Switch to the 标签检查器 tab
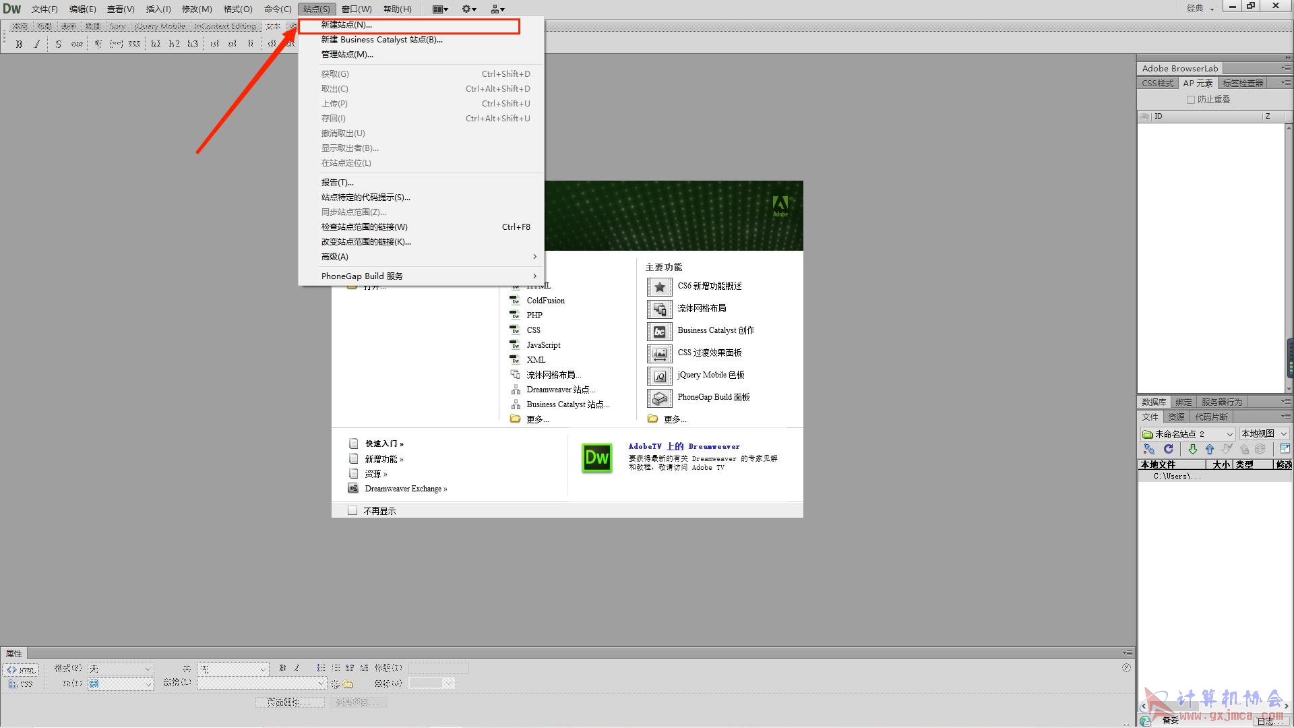 1243,83
